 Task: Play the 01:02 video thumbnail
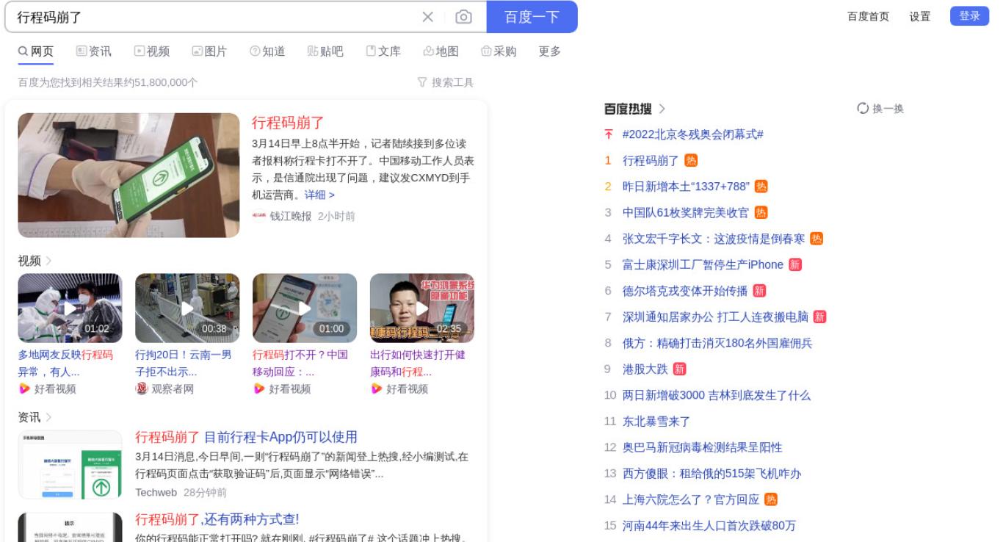click(x=70, y=308)
